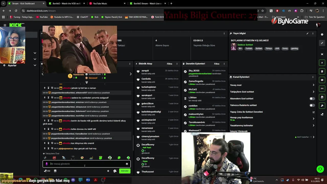Click zerquit in activity feed
This screenshot has height=184, width=327.
[145, 71]
